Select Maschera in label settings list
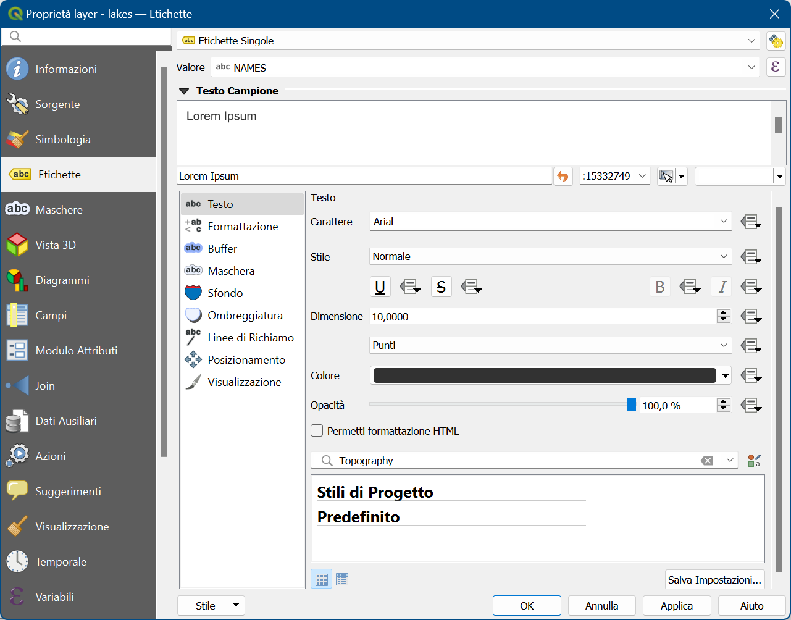The width and height of the screenshot is (791, 620). (x=243, y=271)
